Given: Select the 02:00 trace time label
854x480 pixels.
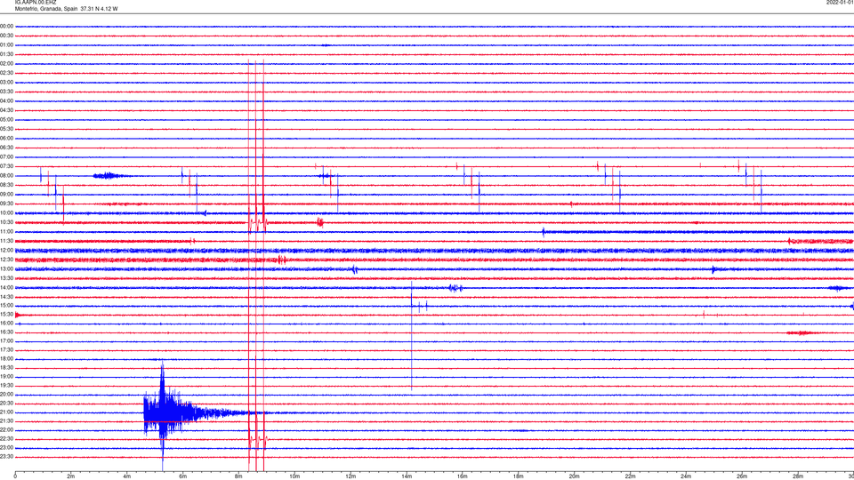Looking at the screenshot, I should tap(7, 64).
